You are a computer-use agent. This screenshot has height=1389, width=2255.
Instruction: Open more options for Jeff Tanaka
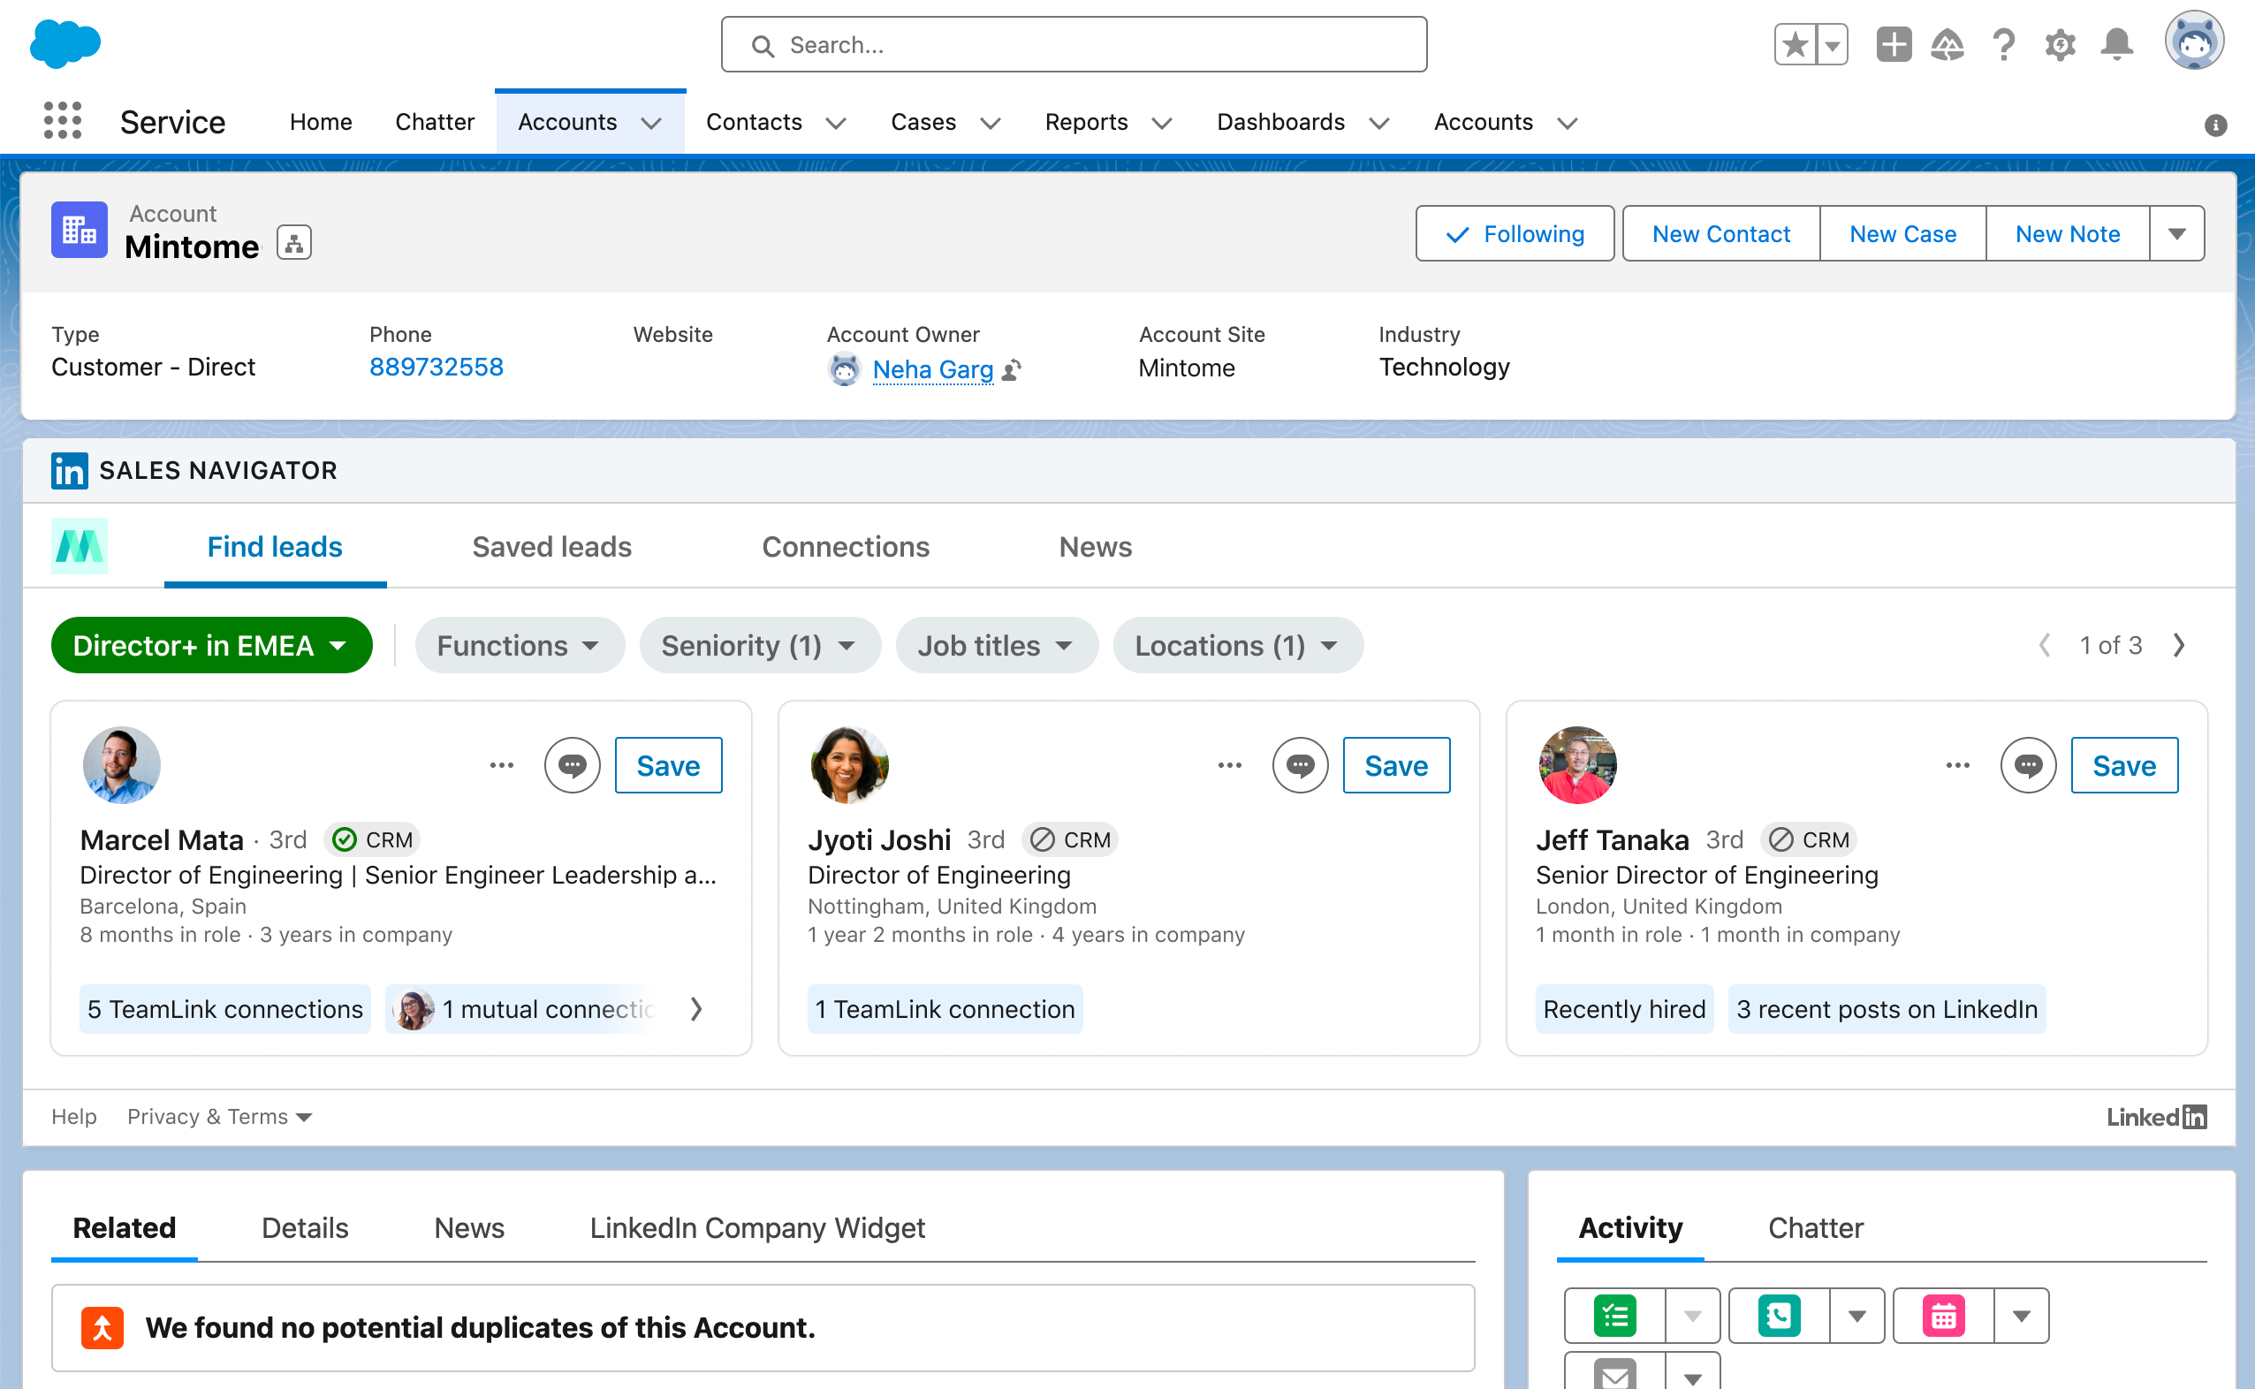point(1957,764)
